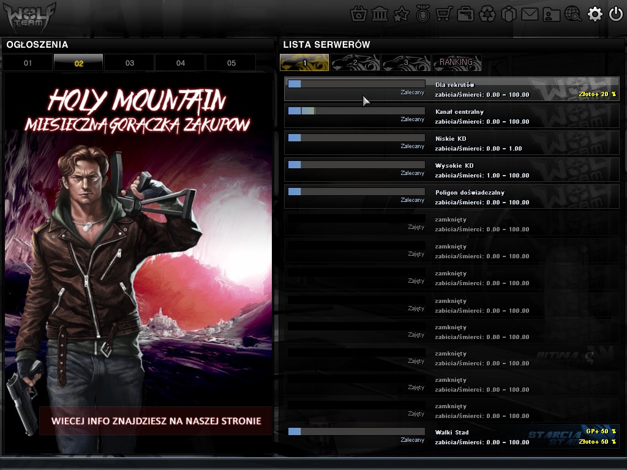Click the GP+ 50 % bonus label

click(601, 431)
